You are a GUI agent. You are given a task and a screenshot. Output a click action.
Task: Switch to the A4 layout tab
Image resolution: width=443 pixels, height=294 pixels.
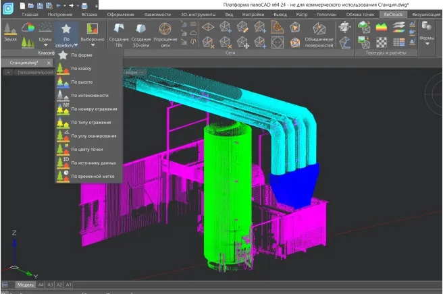(41, 285)
